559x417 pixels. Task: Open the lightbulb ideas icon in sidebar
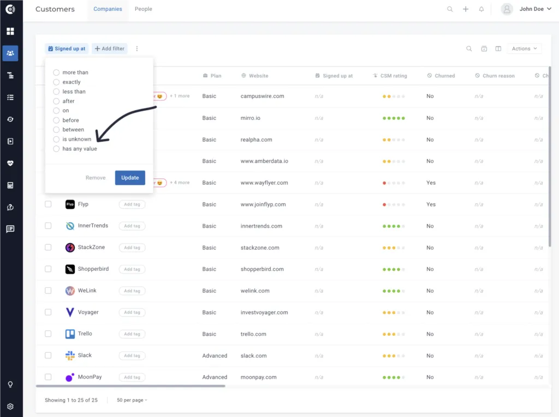pos(10,385)
